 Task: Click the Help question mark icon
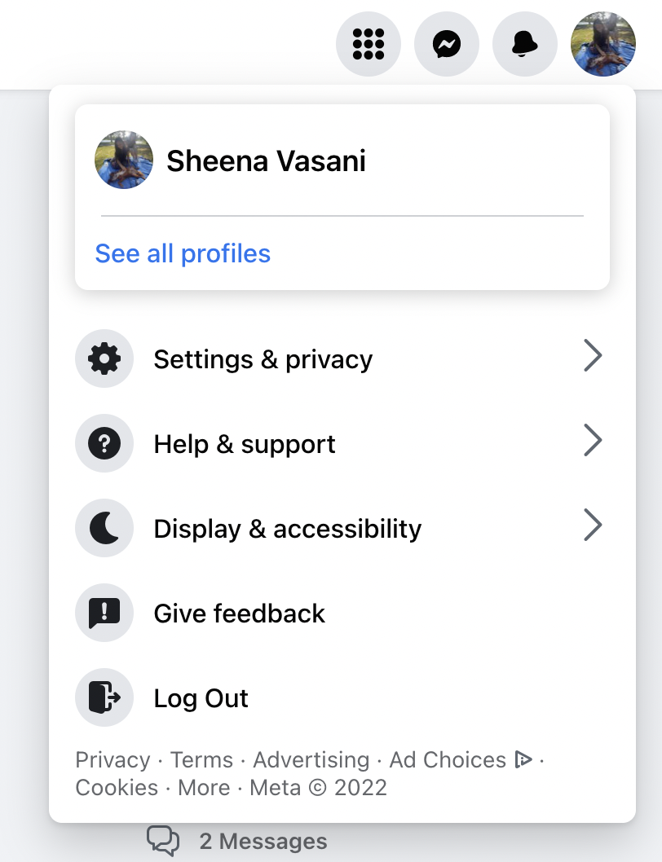coord(104,443)
